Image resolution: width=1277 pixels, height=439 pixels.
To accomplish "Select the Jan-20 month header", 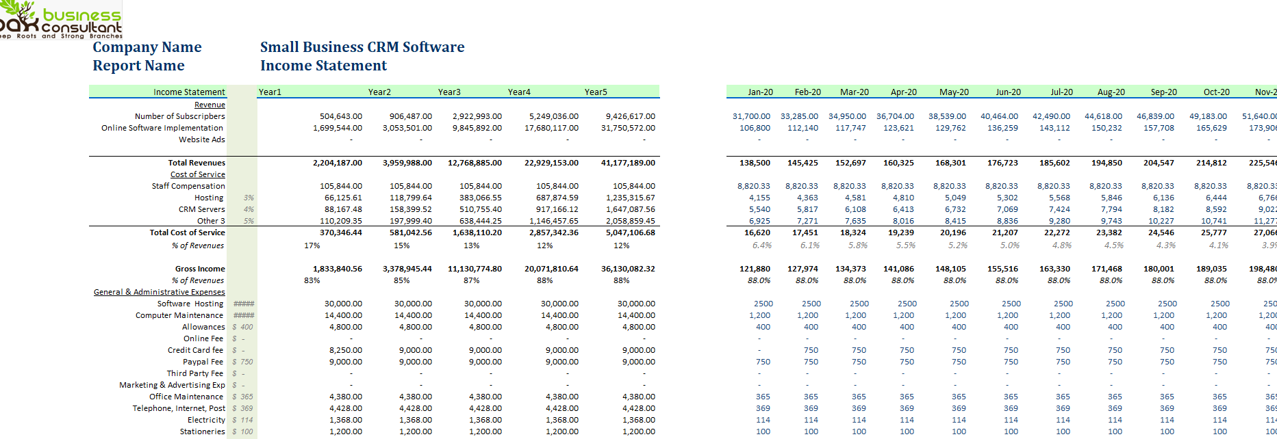I will [x=760, y=92].
